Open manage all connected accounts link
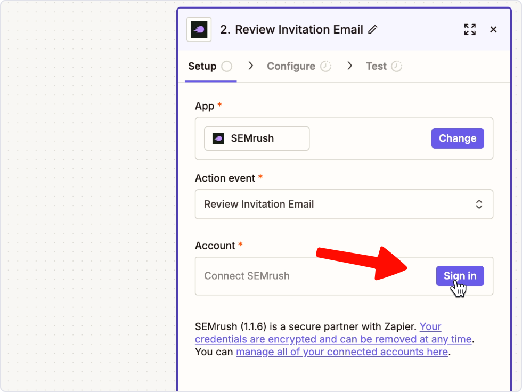The width and height of the screenshot is (522, 392). [x=342, y=352]
